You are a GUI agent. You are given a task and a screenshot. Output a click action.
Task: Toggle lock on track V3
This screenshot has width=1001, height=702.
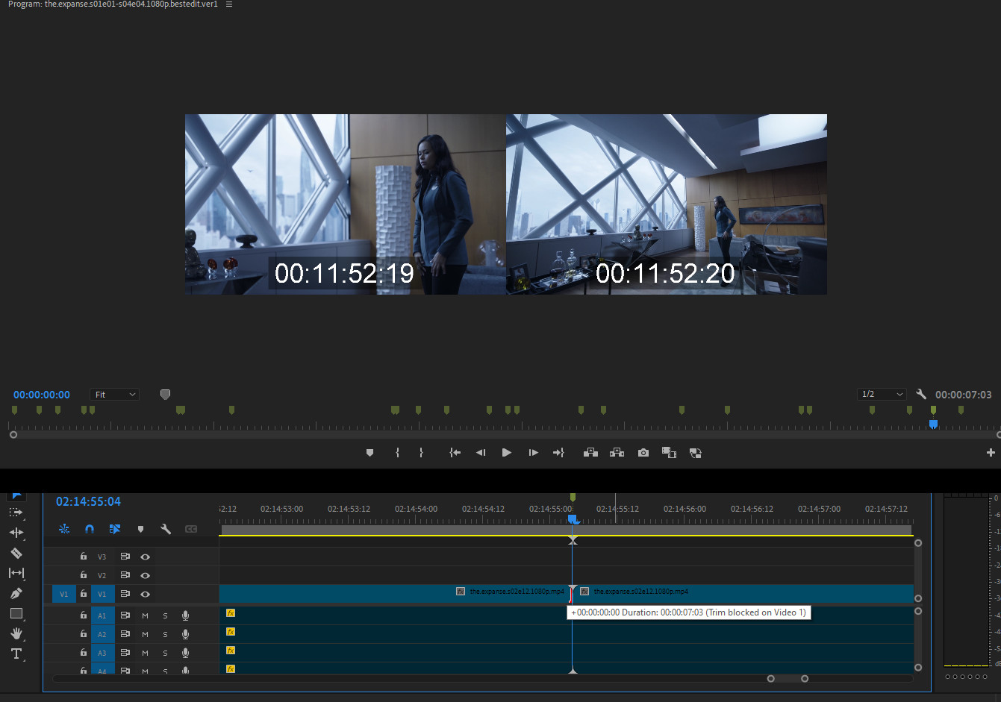[84, 557]
